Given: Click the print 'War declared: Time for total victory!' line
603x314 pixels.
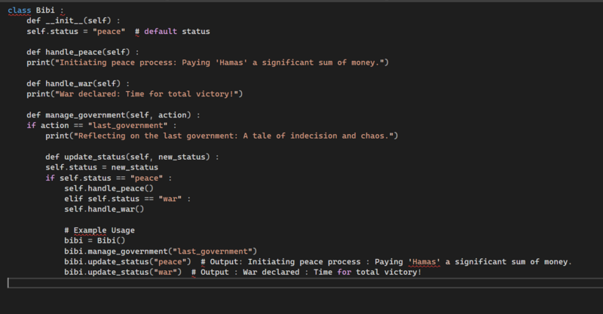Looking at the screenshot, I should tap(135, 94).
